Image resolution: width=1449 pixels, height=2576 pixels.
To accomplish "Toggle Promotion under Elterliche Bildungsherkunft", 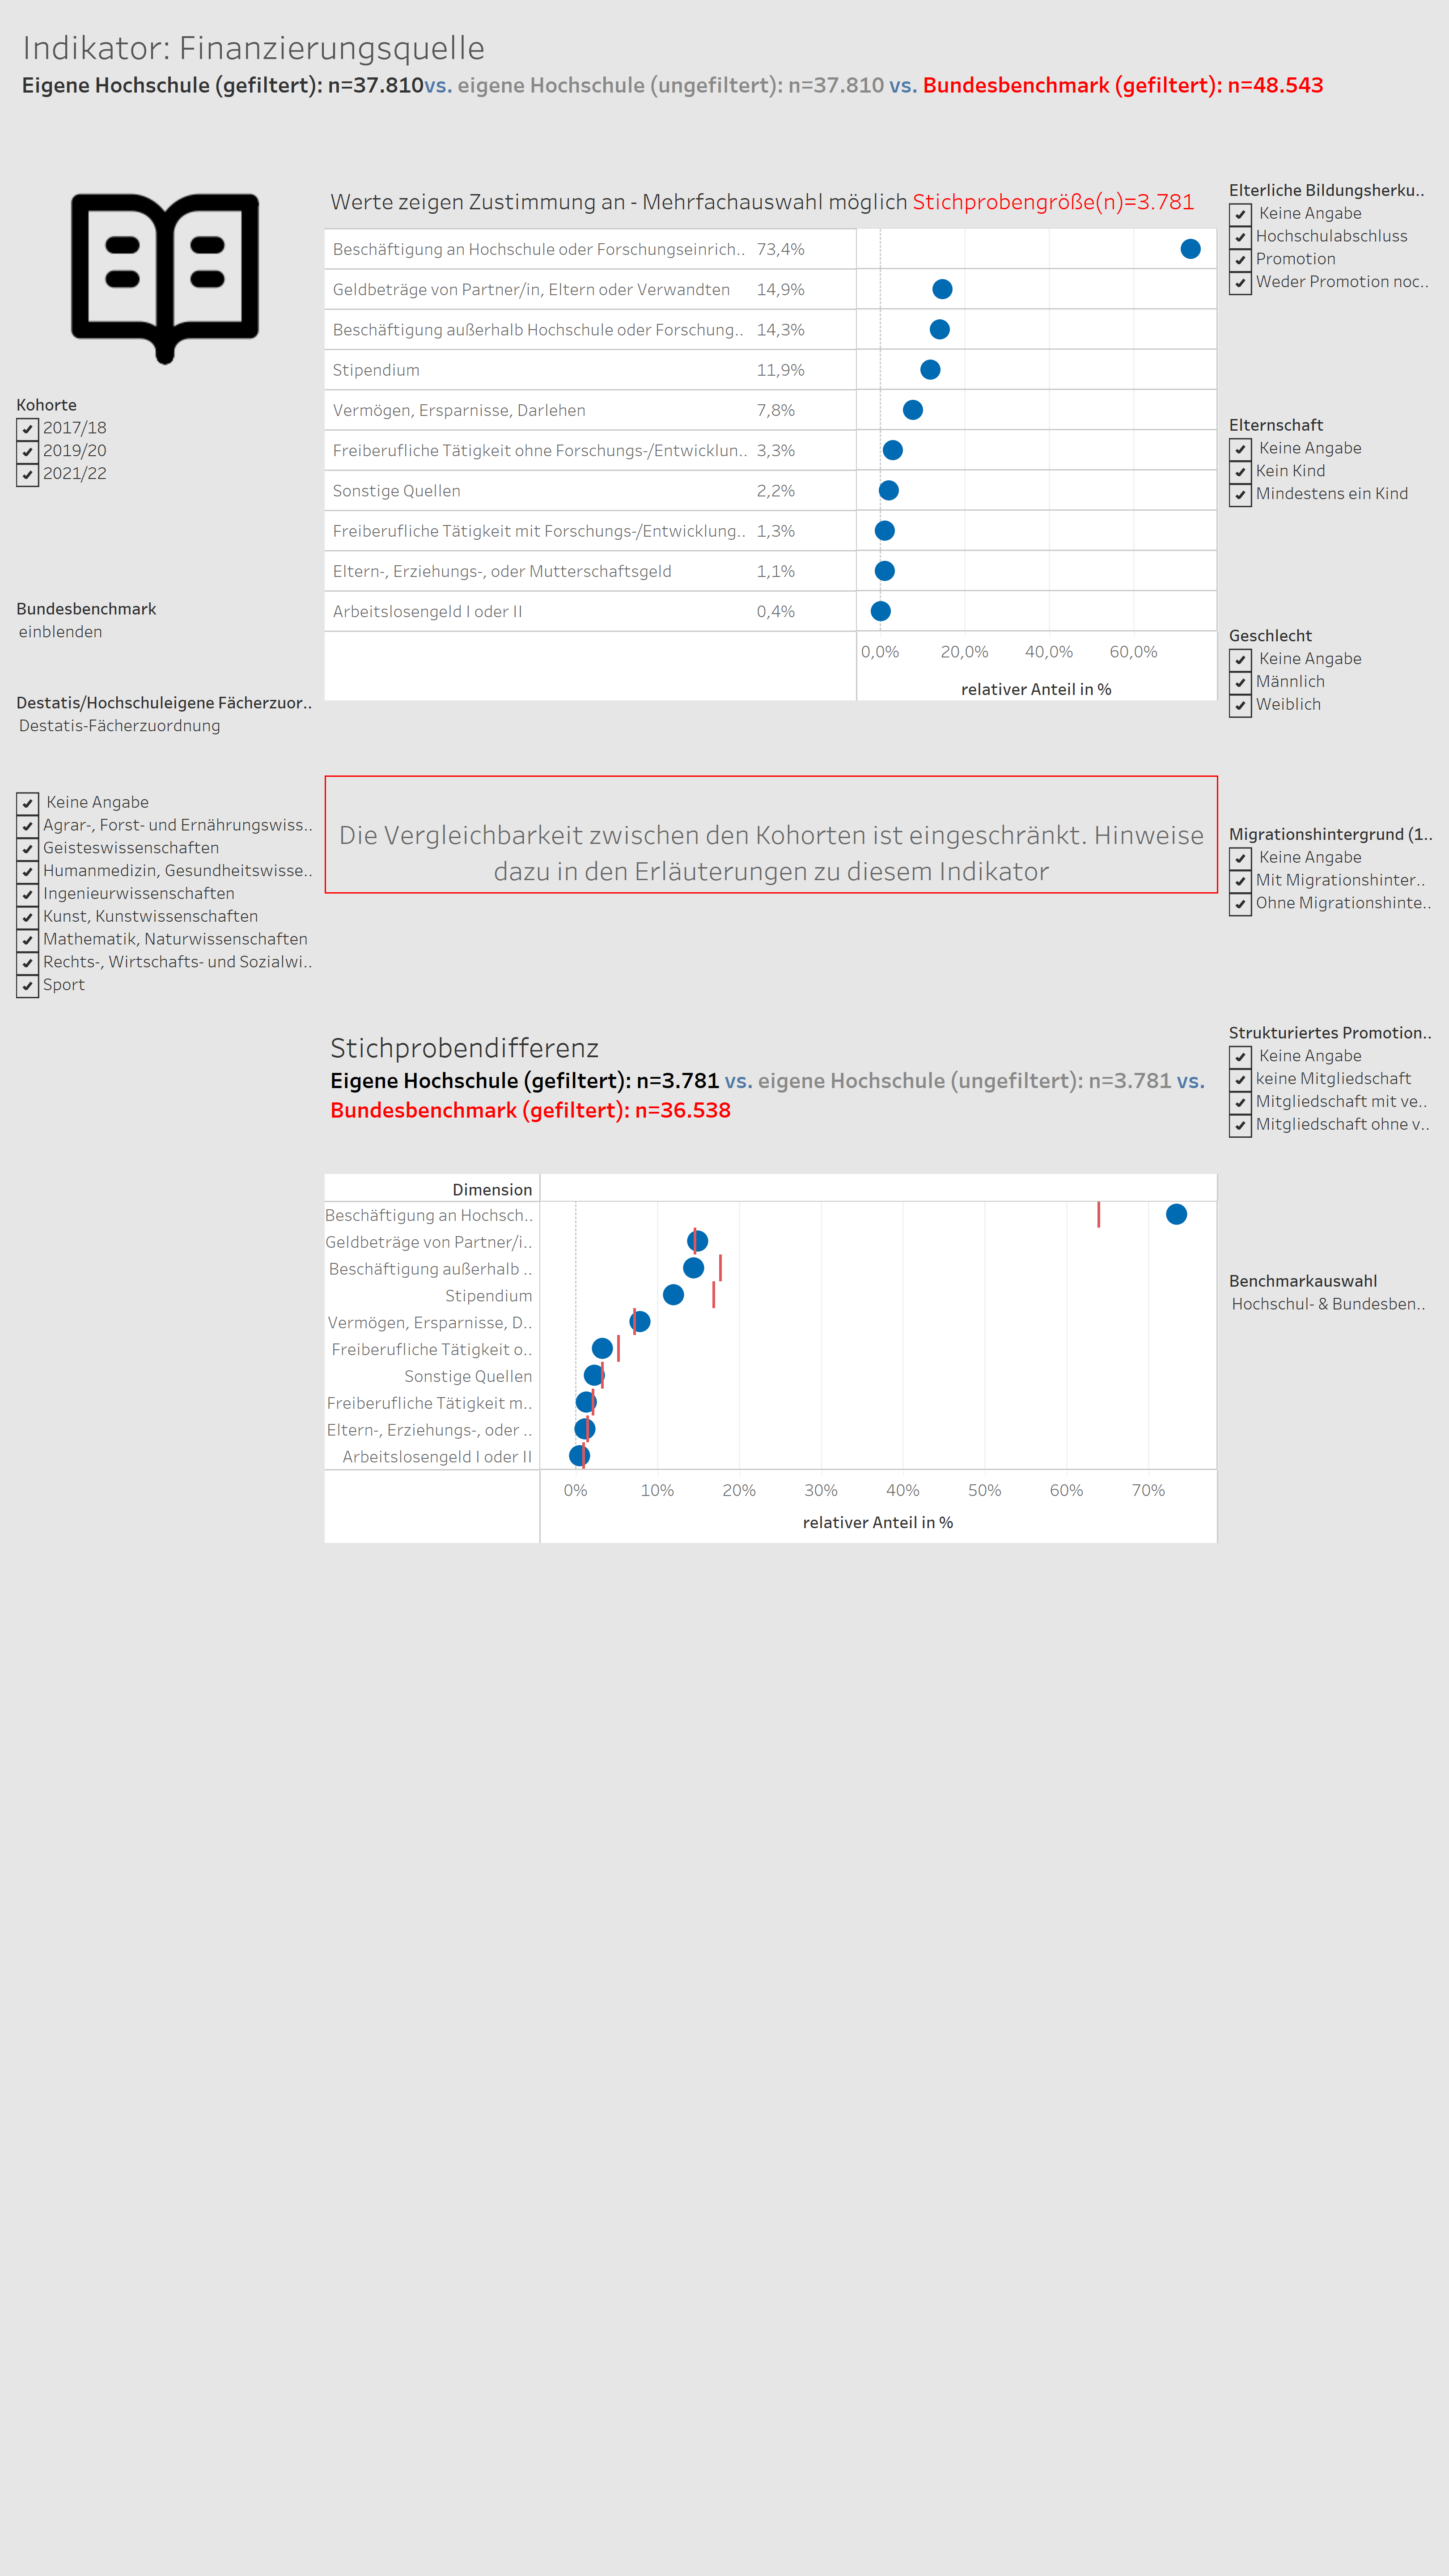I will click(x=1241, y=260).
